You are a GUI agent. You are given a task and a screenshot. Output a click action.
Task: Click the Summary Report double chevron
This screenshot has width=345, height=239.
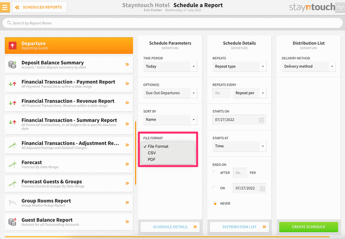[x=127, y=124]
